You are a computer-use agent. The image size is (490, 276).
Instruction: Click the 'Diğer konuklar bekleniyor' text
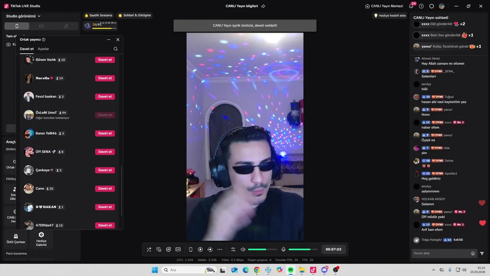pos(52,118)
